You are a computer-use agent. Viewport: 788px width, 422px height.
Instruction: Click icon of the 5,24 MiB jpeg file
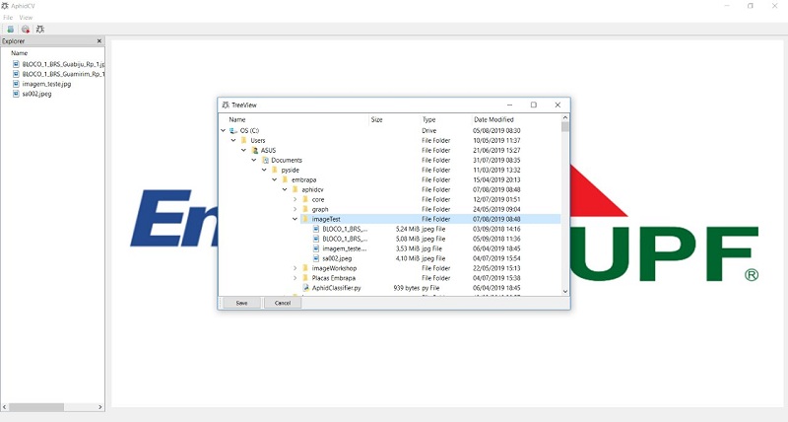point(316,229)
